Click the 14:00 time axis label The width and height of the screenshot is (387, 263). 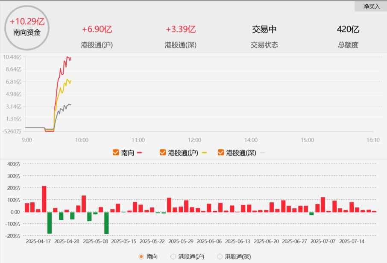pos(251,140)
